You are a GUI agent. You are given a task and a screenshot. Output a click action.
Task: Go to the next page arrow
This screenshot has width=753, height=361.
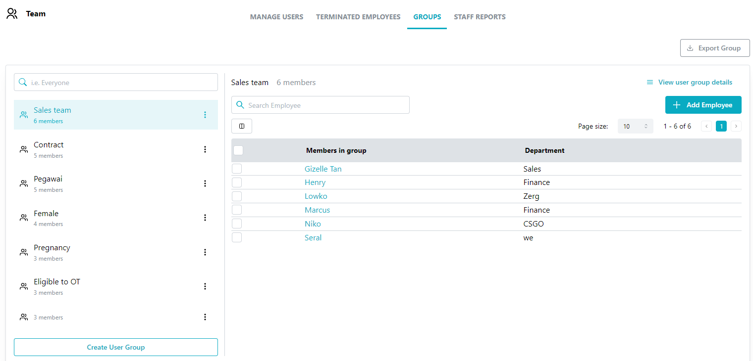pyautogui.click(x=736, y=126)
